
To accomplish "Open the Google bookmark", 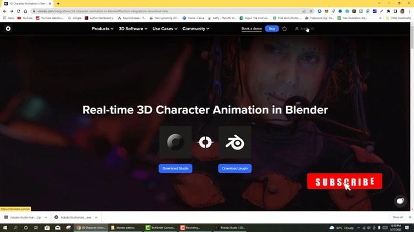I will (x=75, y=18).
